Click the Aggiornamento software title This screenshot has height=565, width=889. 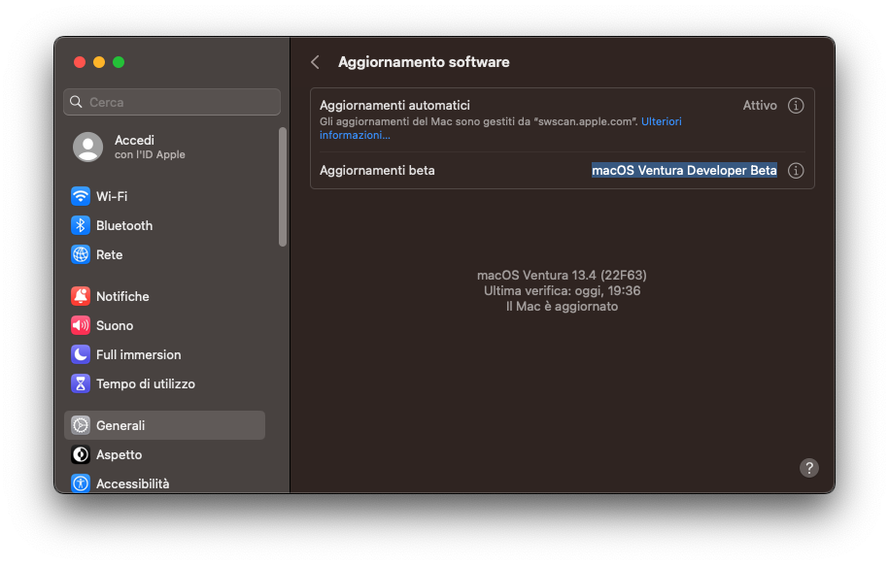(x=424, y=62)
